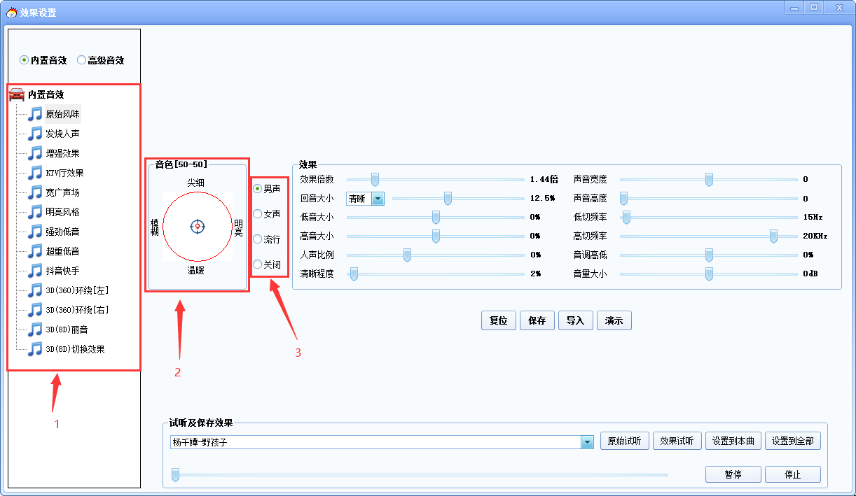Click the music icon next to 发烧人声

coord(35,134)
